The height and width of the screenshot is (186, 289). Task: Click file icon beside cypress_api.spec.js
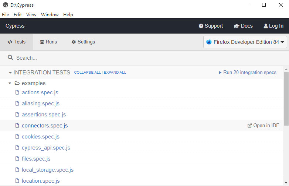[x=17, y=147]
